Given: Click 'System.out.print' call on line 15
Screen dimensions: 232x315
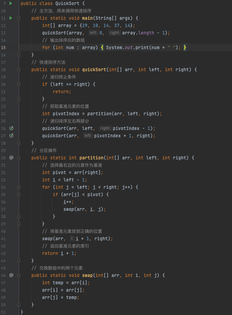Looking at the screenshot, I should coord(127,48).
